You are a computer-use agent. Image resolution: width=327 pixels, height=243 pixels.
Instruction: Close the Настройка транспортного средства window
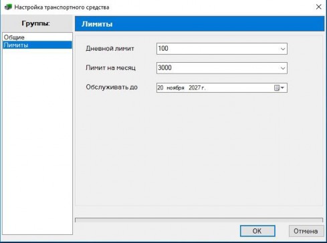pyautogui.click(x=319, y=7)
